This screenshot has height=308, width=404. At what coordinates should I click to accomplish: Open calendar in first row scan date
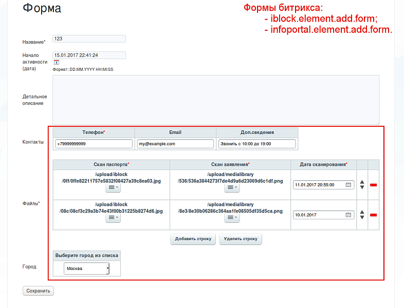pos(348,185)
